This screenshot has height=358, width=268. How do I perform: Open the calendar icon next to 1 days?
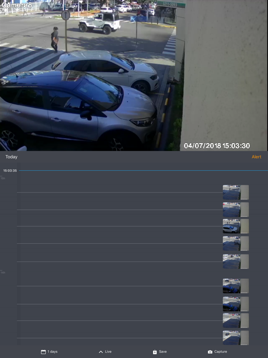pyautogui.click(x=43, y=352)
